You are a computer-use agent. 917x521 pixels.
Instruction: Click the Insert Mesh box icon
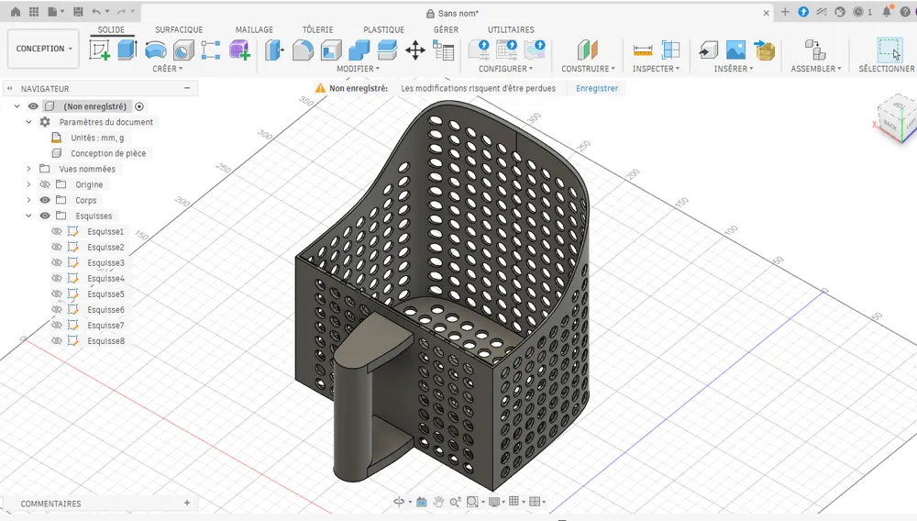pyautogui.click(x=764, y=50)
